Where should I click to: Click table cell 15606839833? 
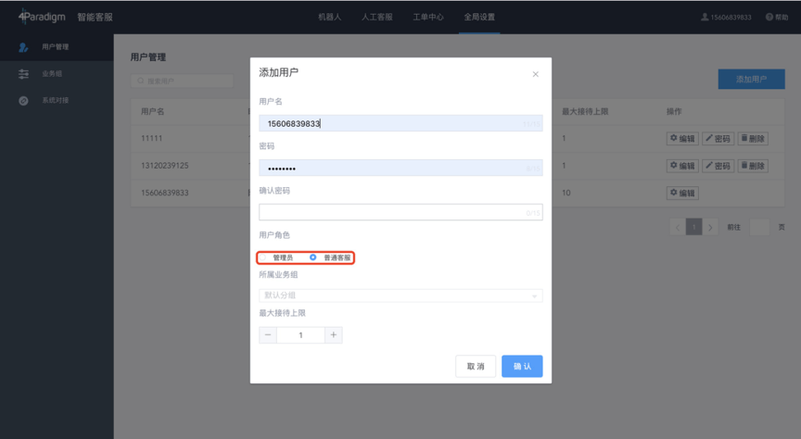(164, 193)
